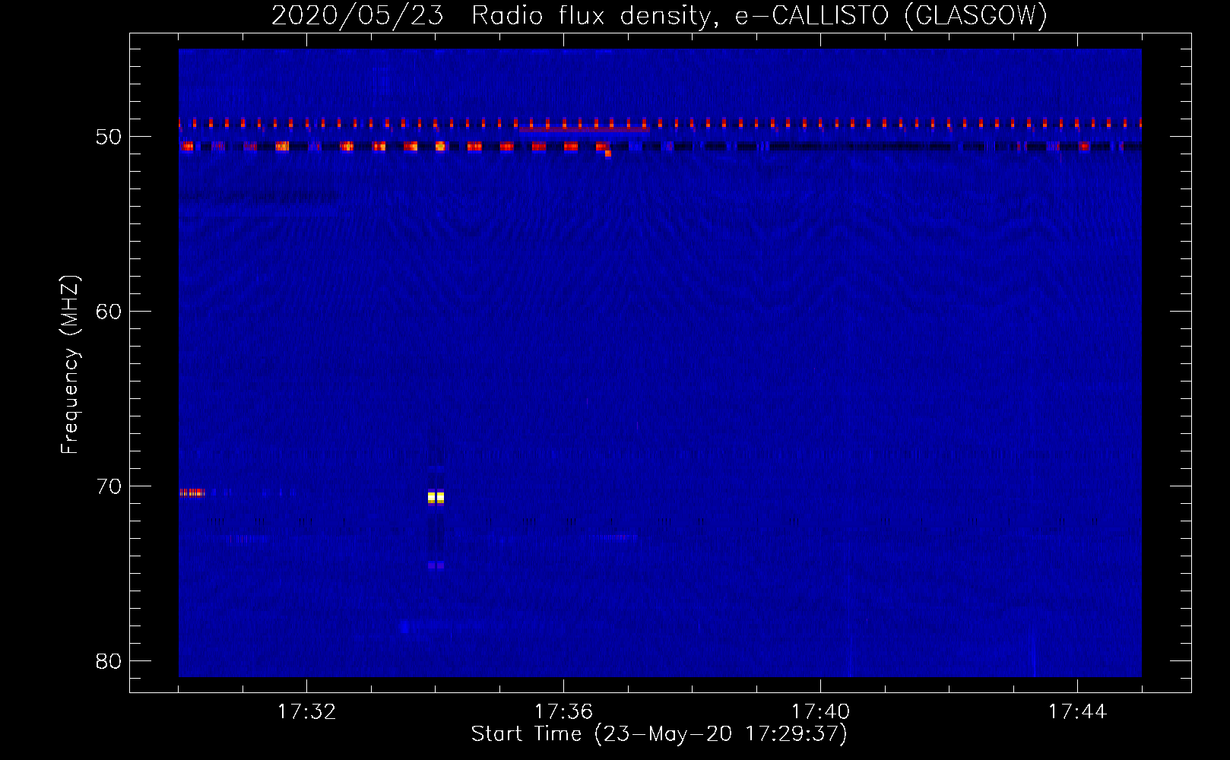The image size is (1230, 760).
Task: Click the 80 MHz frequency tick label
Action: click(109, 661)
